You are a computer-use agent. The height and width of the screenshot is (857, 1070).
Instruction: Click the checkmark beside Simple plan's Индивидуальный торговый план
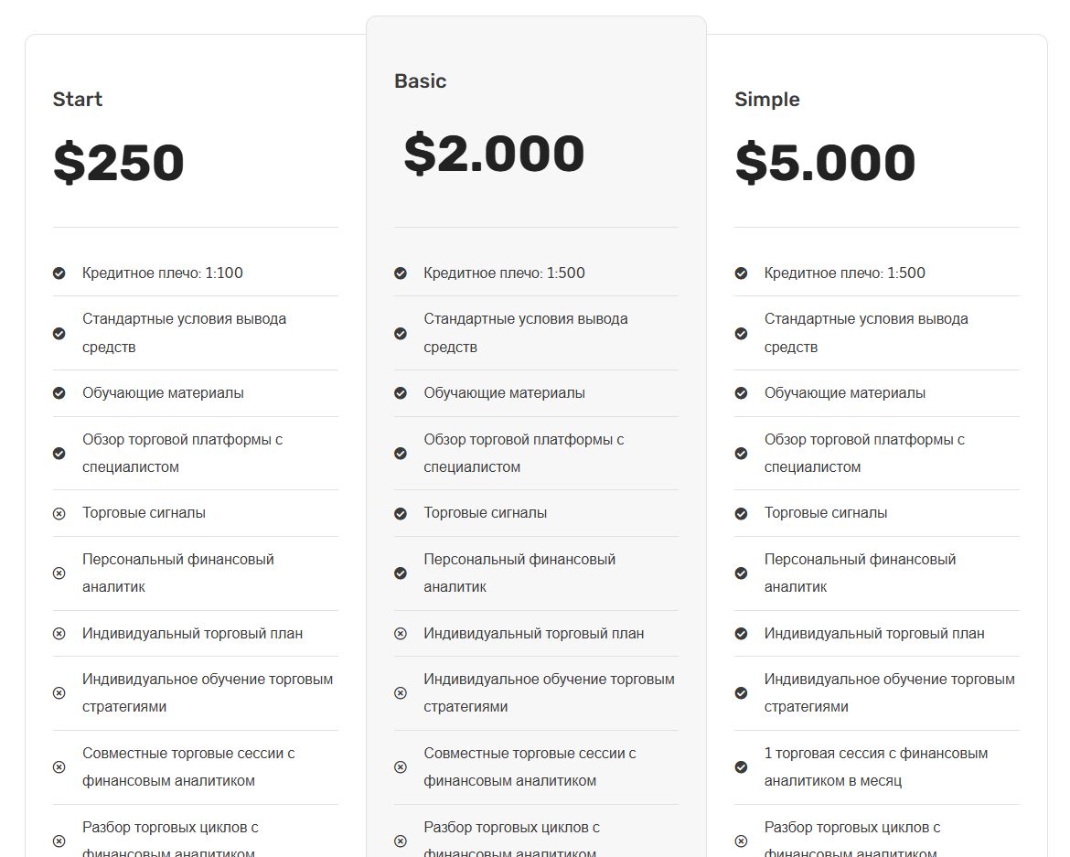pyautogui.click(x=741, y=634)
